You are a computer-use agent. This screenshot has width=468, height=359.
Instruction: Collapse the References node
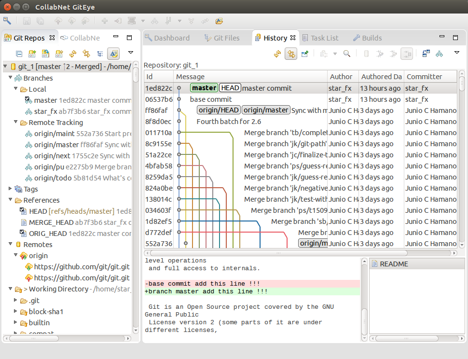(x=10, y=200)
